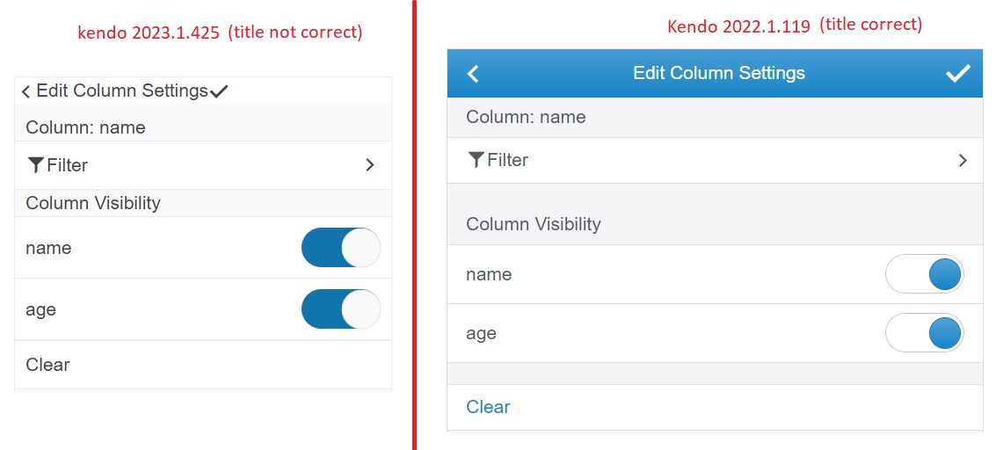Click the white checkmark in blue header
The image size is (996, 450).
(957, 74)
